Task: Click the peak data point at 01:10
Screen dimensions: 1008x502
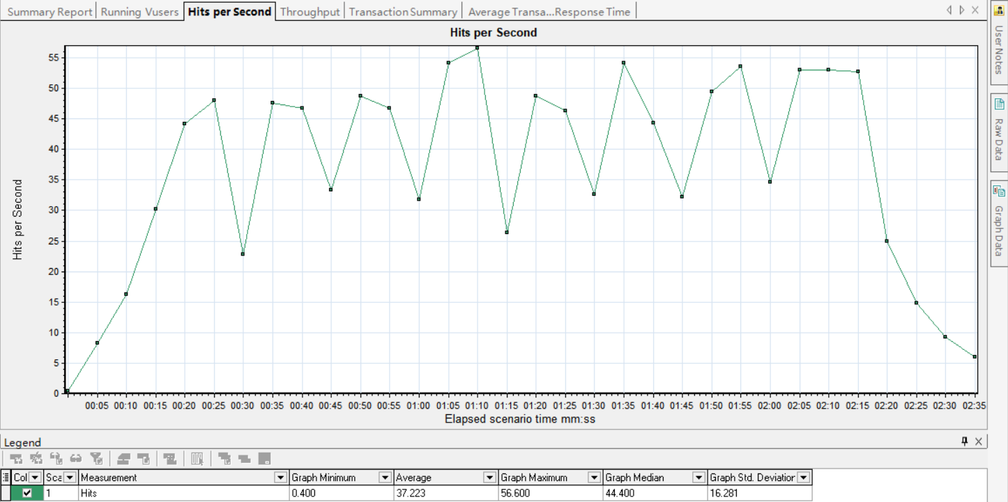Action: point(478,48)
